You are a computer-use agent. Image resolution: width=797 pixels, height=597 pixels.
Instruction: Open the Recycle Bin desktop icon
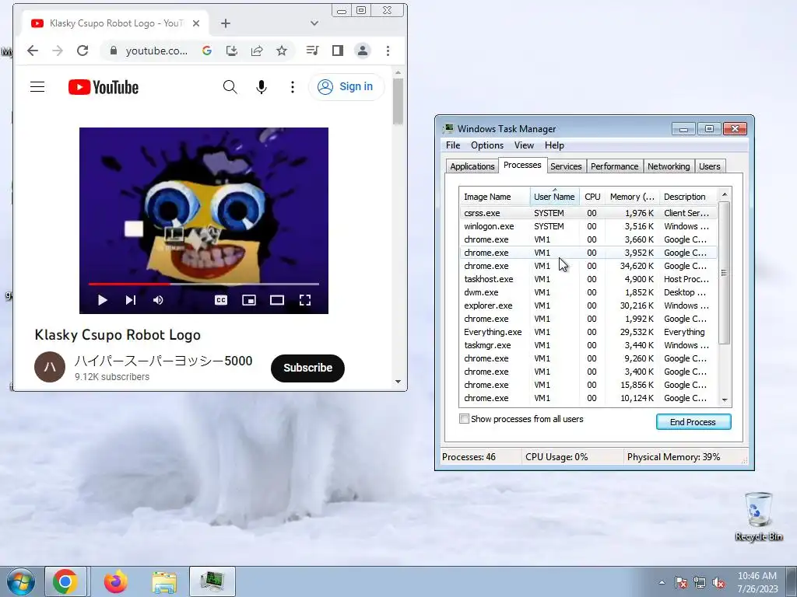[x=758, y=516]
